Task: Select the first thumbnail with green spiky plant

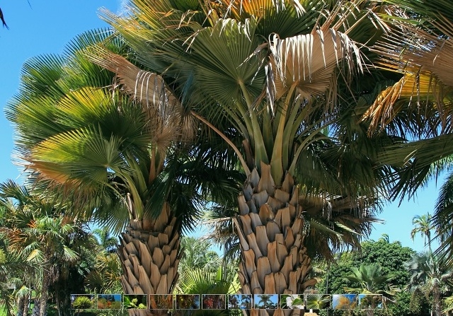Action: coord(82,302)
